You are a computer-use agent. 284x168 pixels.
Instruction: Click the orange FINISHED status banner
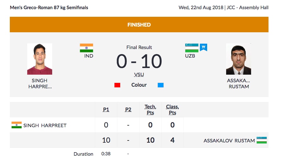139,25
